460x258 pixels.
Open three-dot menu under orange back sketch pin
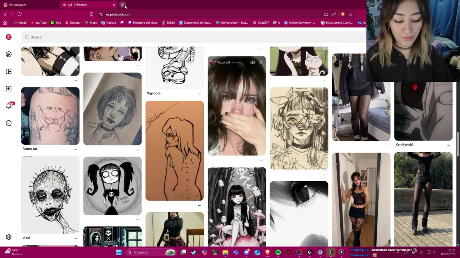click(199, 205)
